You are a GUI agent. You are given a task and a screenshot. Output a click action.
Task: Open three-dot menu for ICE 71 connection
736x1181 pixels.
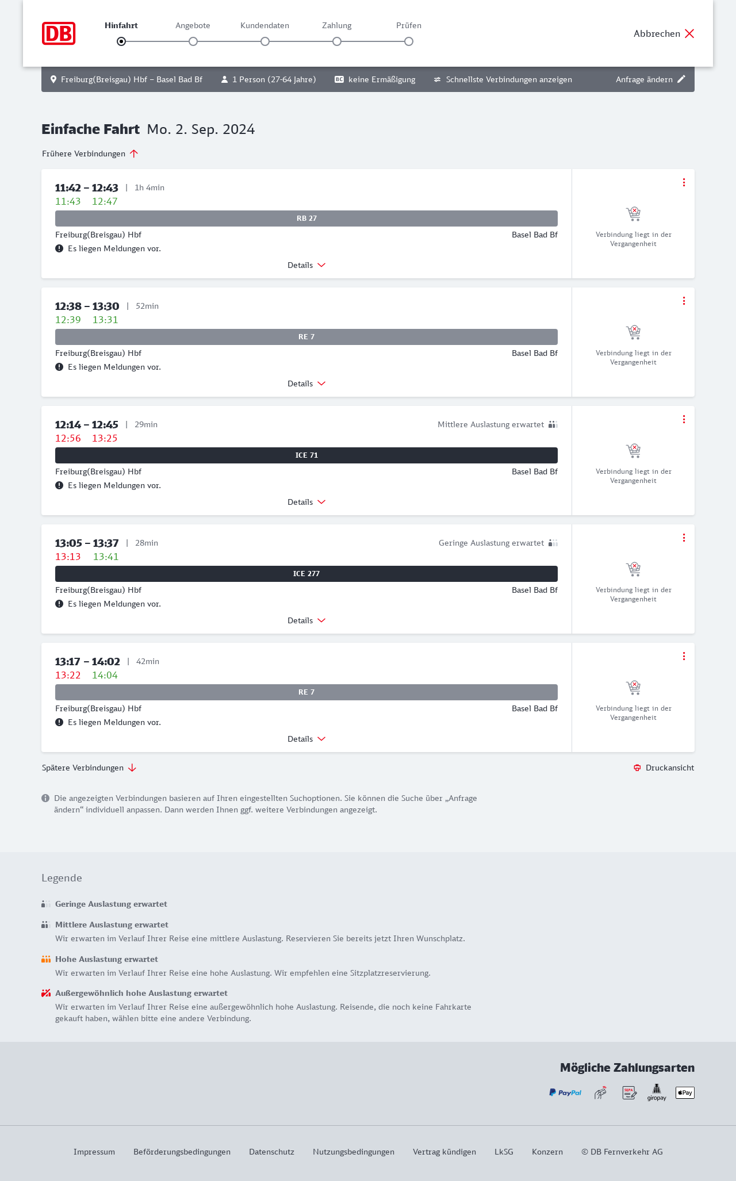pyautogui.click(x=684, y=419)
